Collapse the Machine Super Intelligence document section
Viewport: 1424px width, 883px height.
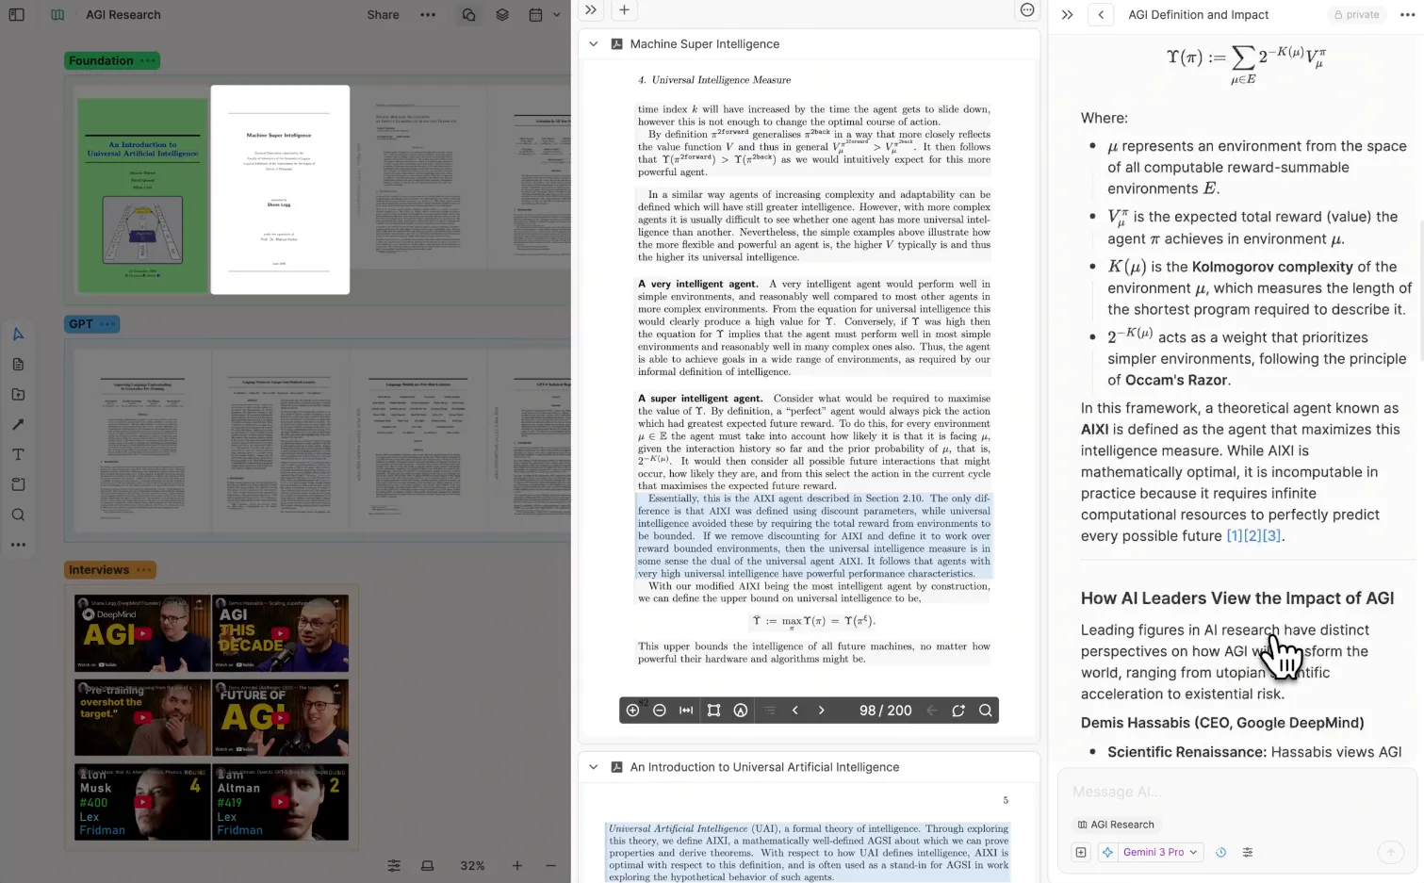pyautogui.click(x=593, y=44)
